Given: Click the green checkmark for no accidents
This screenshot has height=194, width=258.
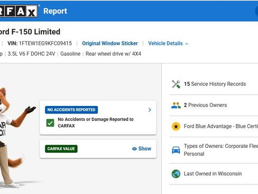Looking at the screenshot, I should coord(50,123).
